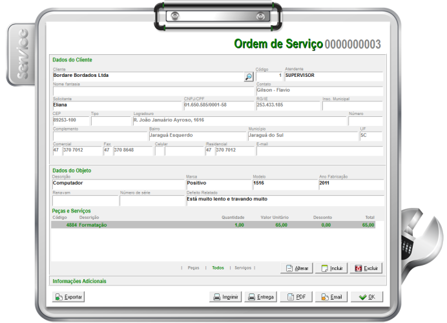447x323 pixels.
Task: Filter list by Serviços
Action: pyautogui.click(x=243, y=267)
